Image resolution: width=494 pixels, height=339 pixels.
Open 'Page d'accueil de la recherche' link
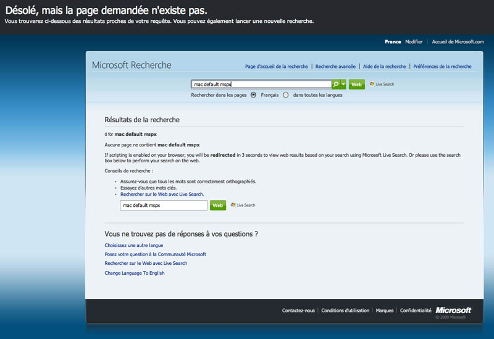click(x=276, y=67)
